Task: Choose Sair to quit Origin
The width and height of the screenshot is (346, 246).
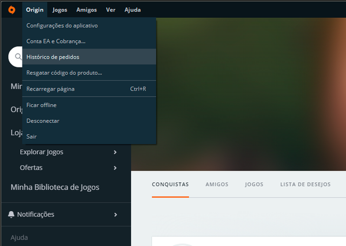Action: (x=89, y=137)
